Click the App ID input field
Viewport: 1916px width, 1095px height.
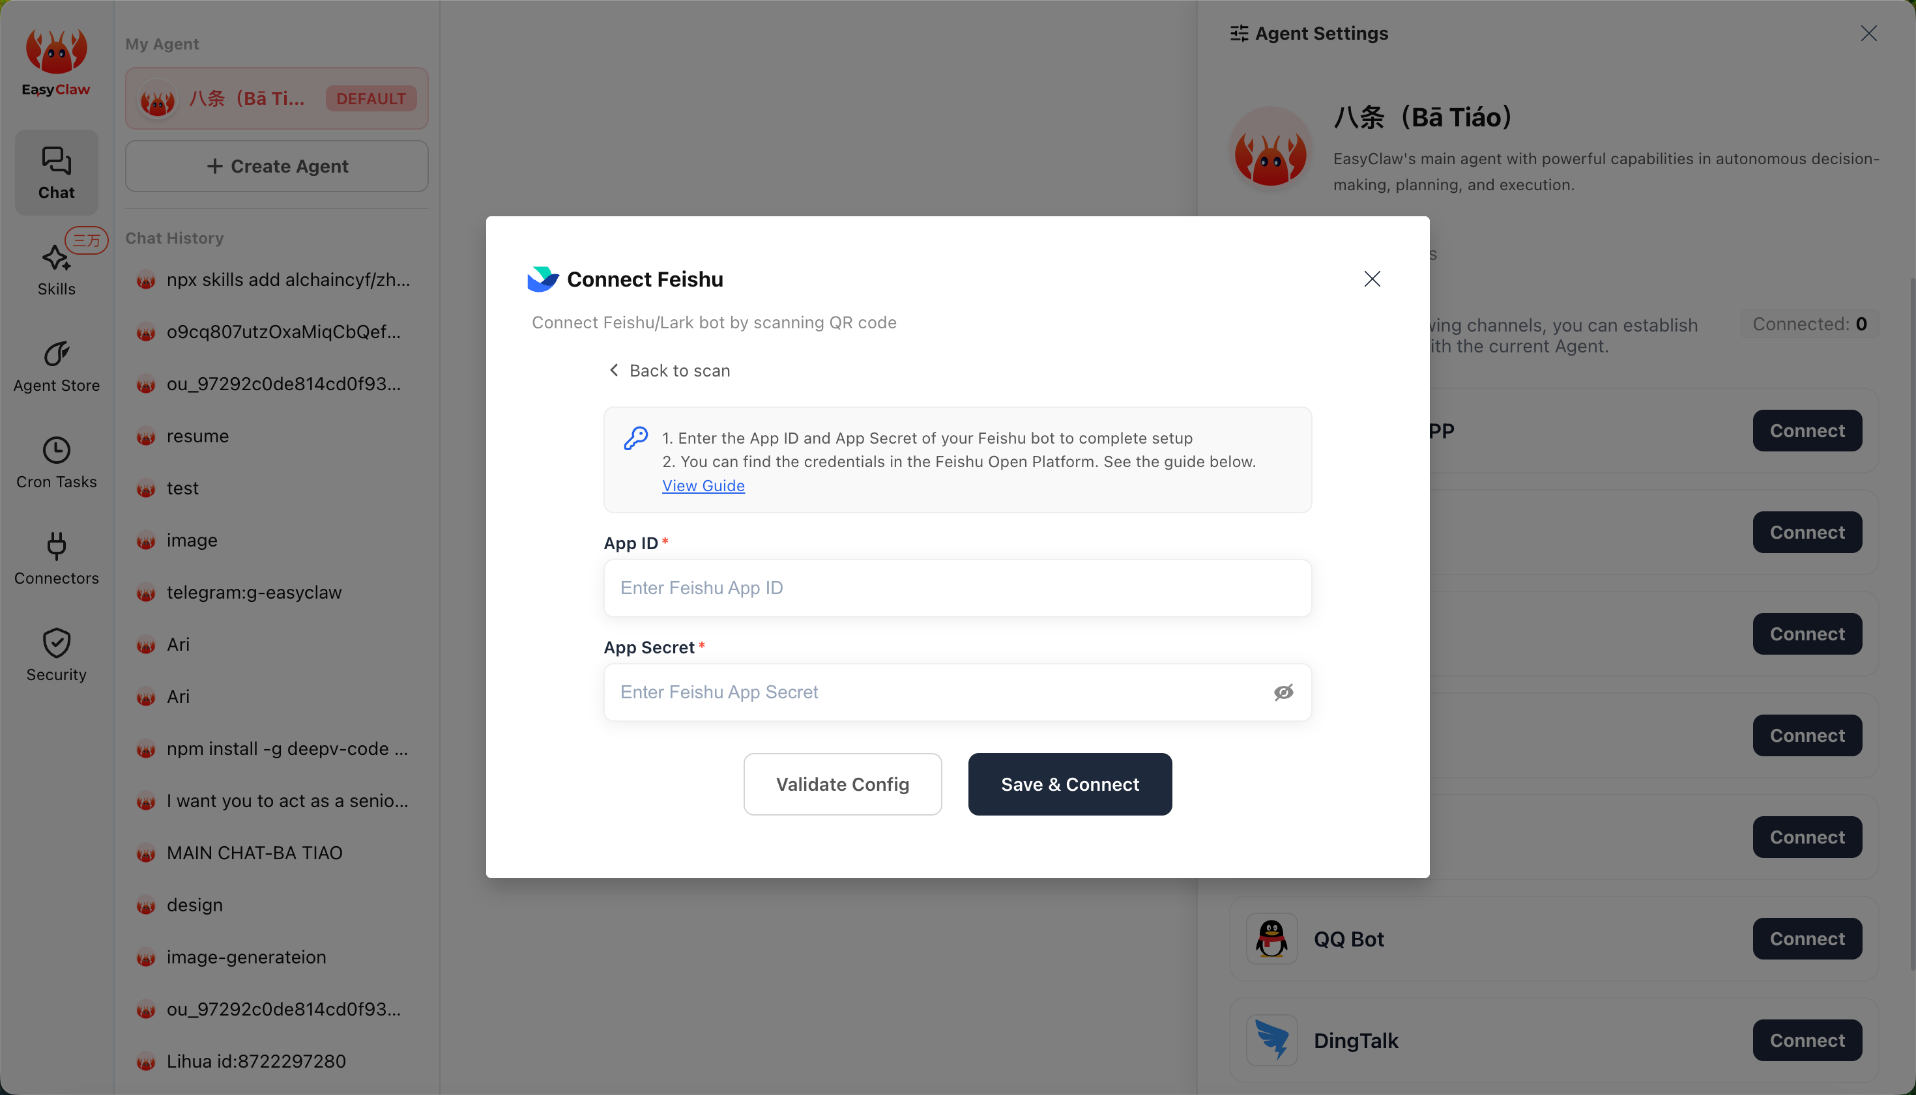957,588
